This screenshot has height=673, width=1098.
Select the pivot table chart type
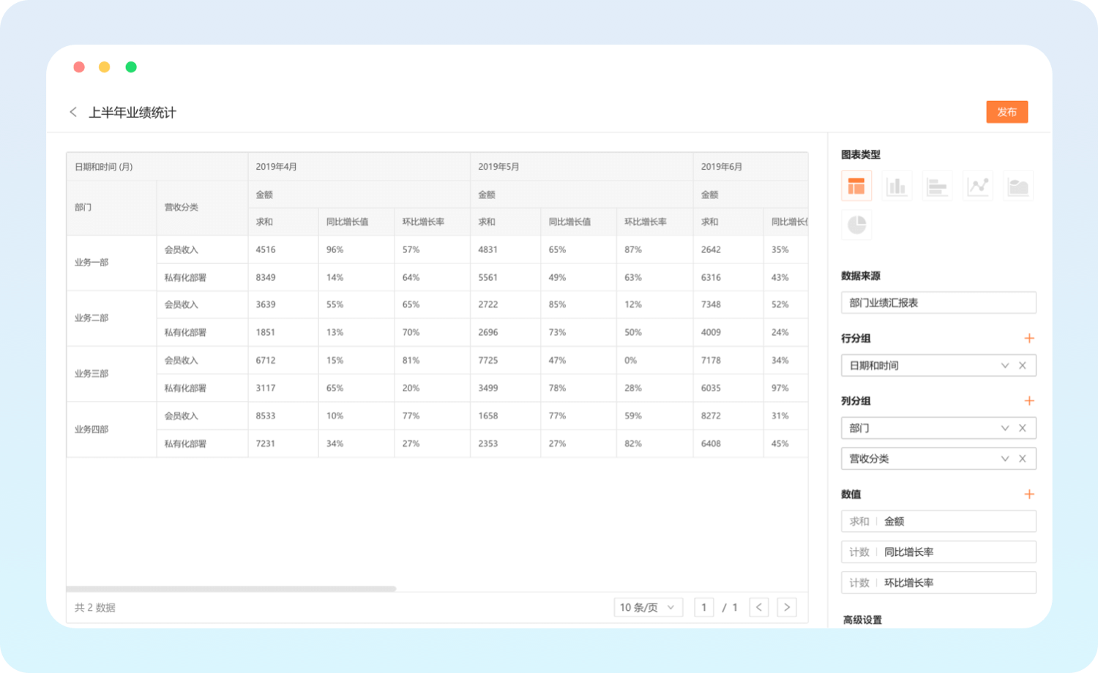point(856,187)
